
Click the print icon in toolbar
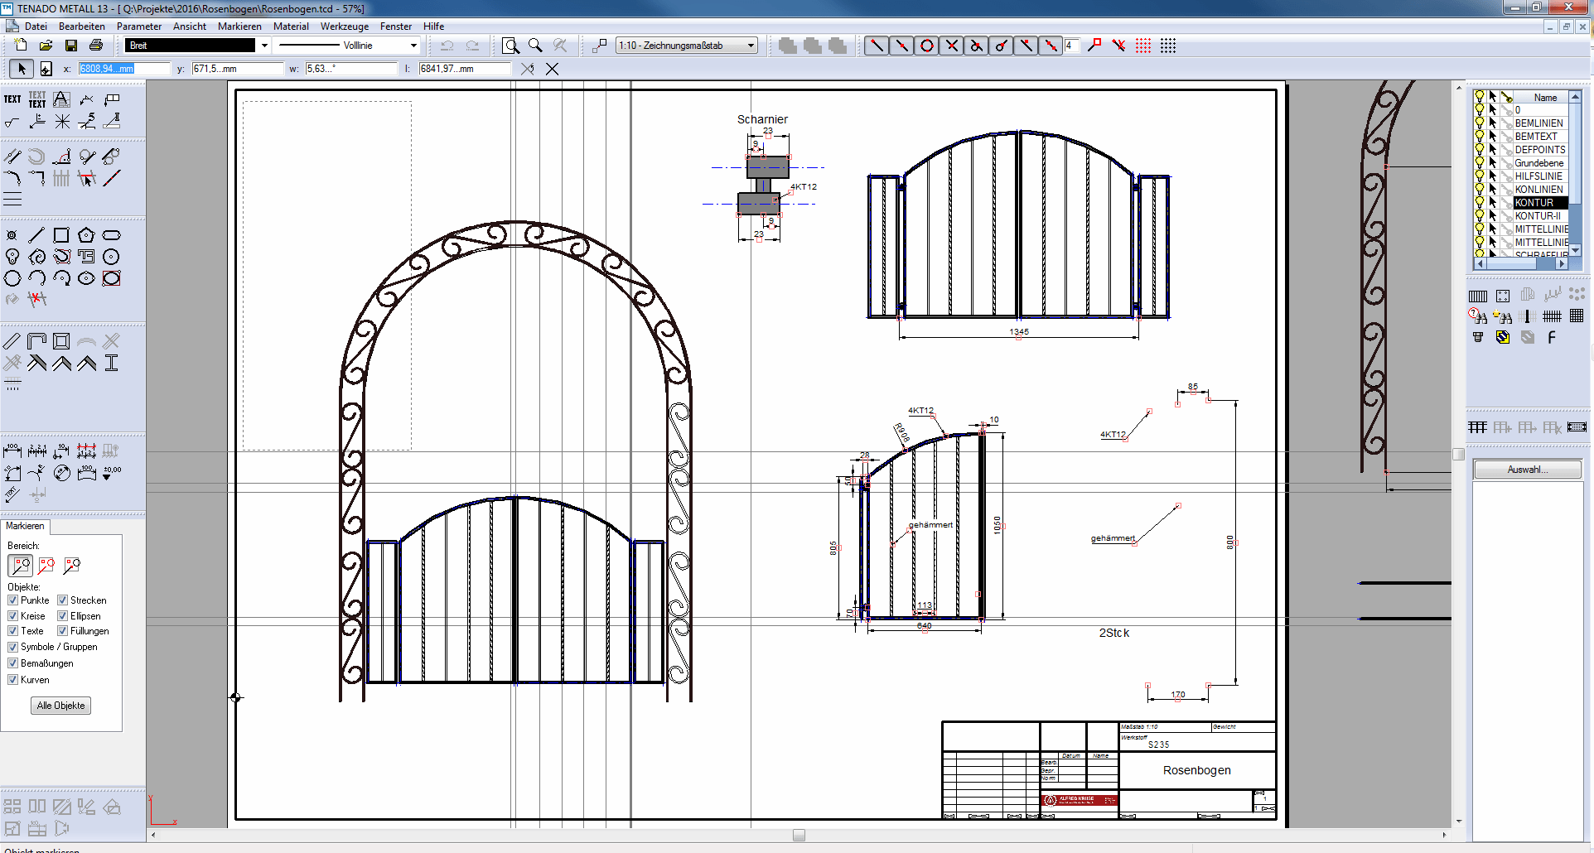click(96, 46)
